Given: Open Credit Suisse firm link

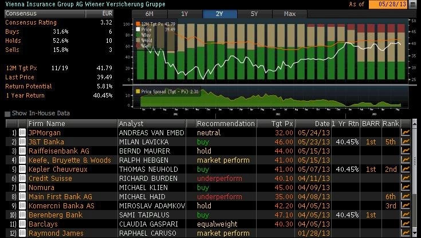Looking at the screenshot, I should 50,179.
